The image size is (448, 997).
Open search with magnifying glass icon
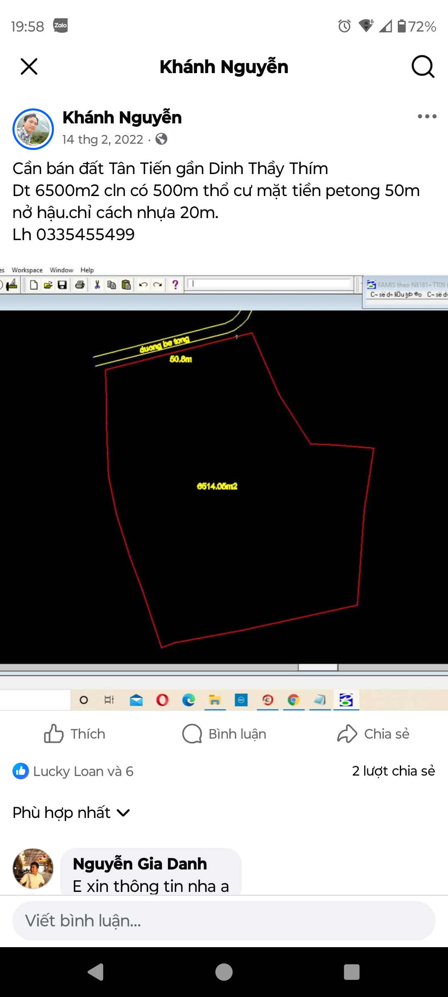tap(423, 66)
